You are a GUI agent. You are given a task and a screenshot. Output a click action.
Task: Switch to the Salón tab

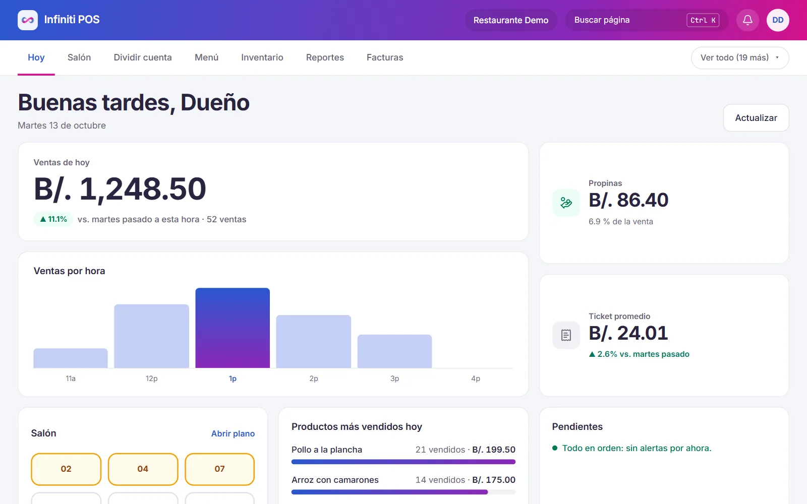79,57
